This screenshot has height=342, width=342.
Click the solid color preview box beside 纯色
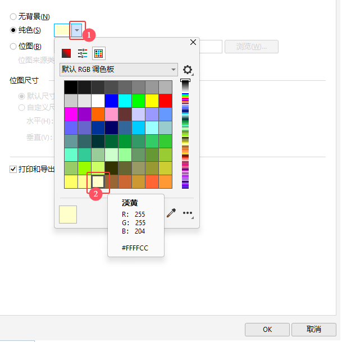(62, 30)
